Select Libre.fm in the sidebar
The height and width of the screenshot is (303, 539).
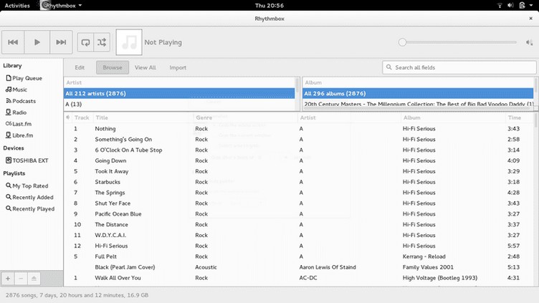(19, 135)
